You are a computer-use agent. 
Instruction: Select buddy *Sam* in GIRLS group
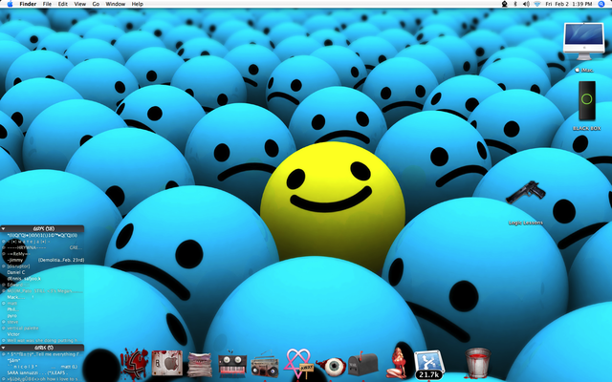click(x=42, y=361)
